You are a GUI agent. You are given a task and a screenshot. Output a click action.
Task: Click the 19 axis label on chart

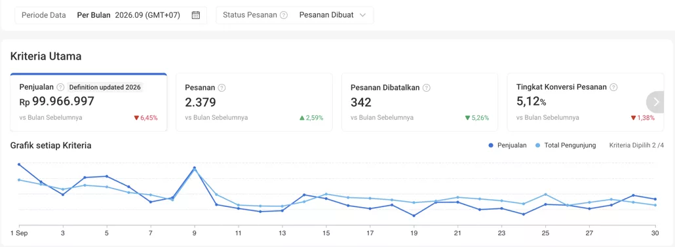click(x=414, y=233)
